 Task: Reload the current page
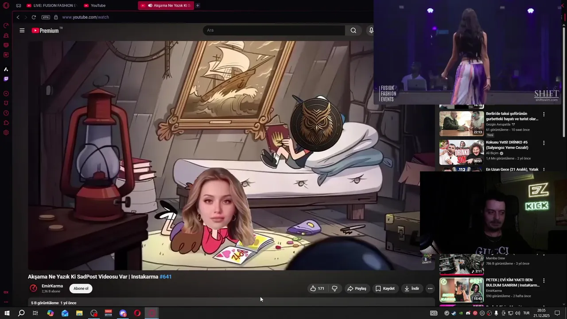click(x=34, y=17)
